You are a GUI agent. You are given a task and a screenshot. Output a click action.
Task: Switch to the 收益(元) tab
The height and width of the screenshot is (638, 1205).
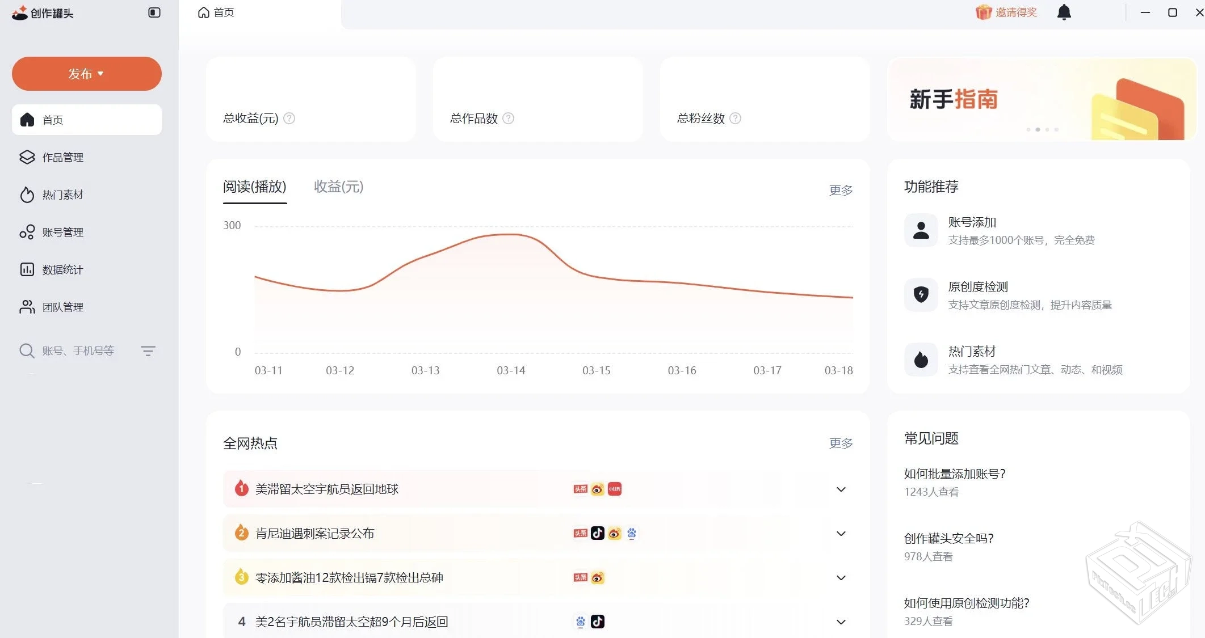tap(338, 187)
